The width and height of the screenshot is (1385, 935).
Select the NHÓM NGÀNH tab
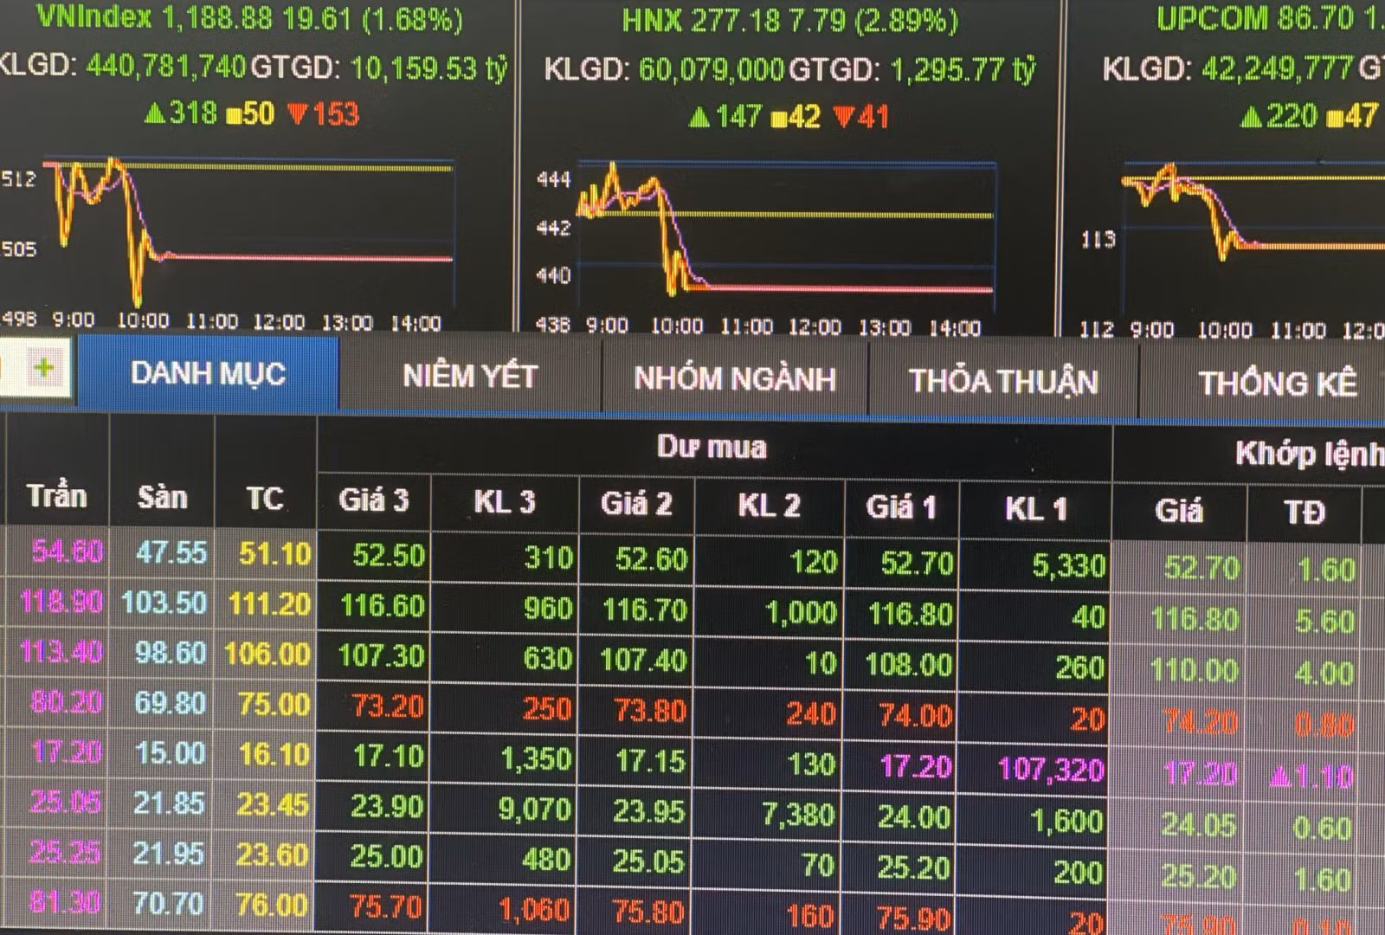click(x=735, y=378)
